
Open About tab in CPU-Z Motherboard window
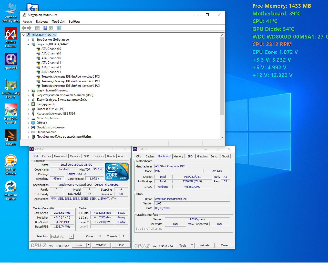(225, 156)
